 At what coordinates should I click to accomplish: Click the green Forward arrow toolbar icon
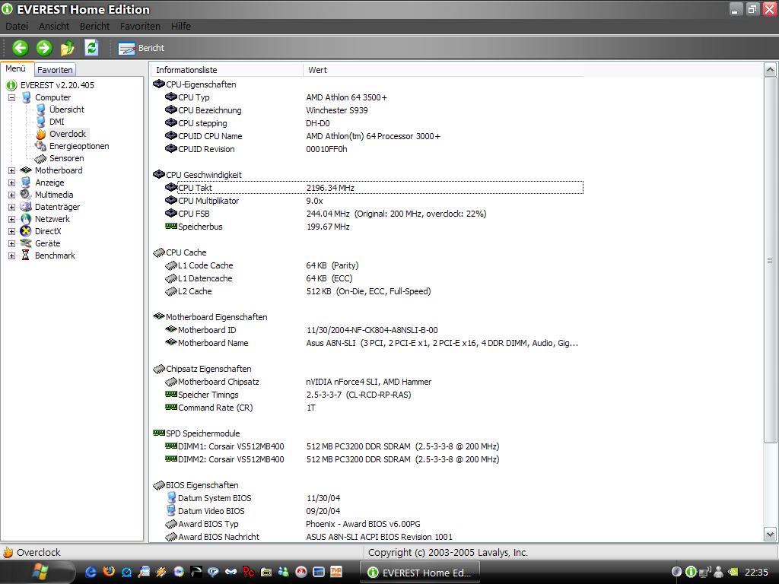43,48
